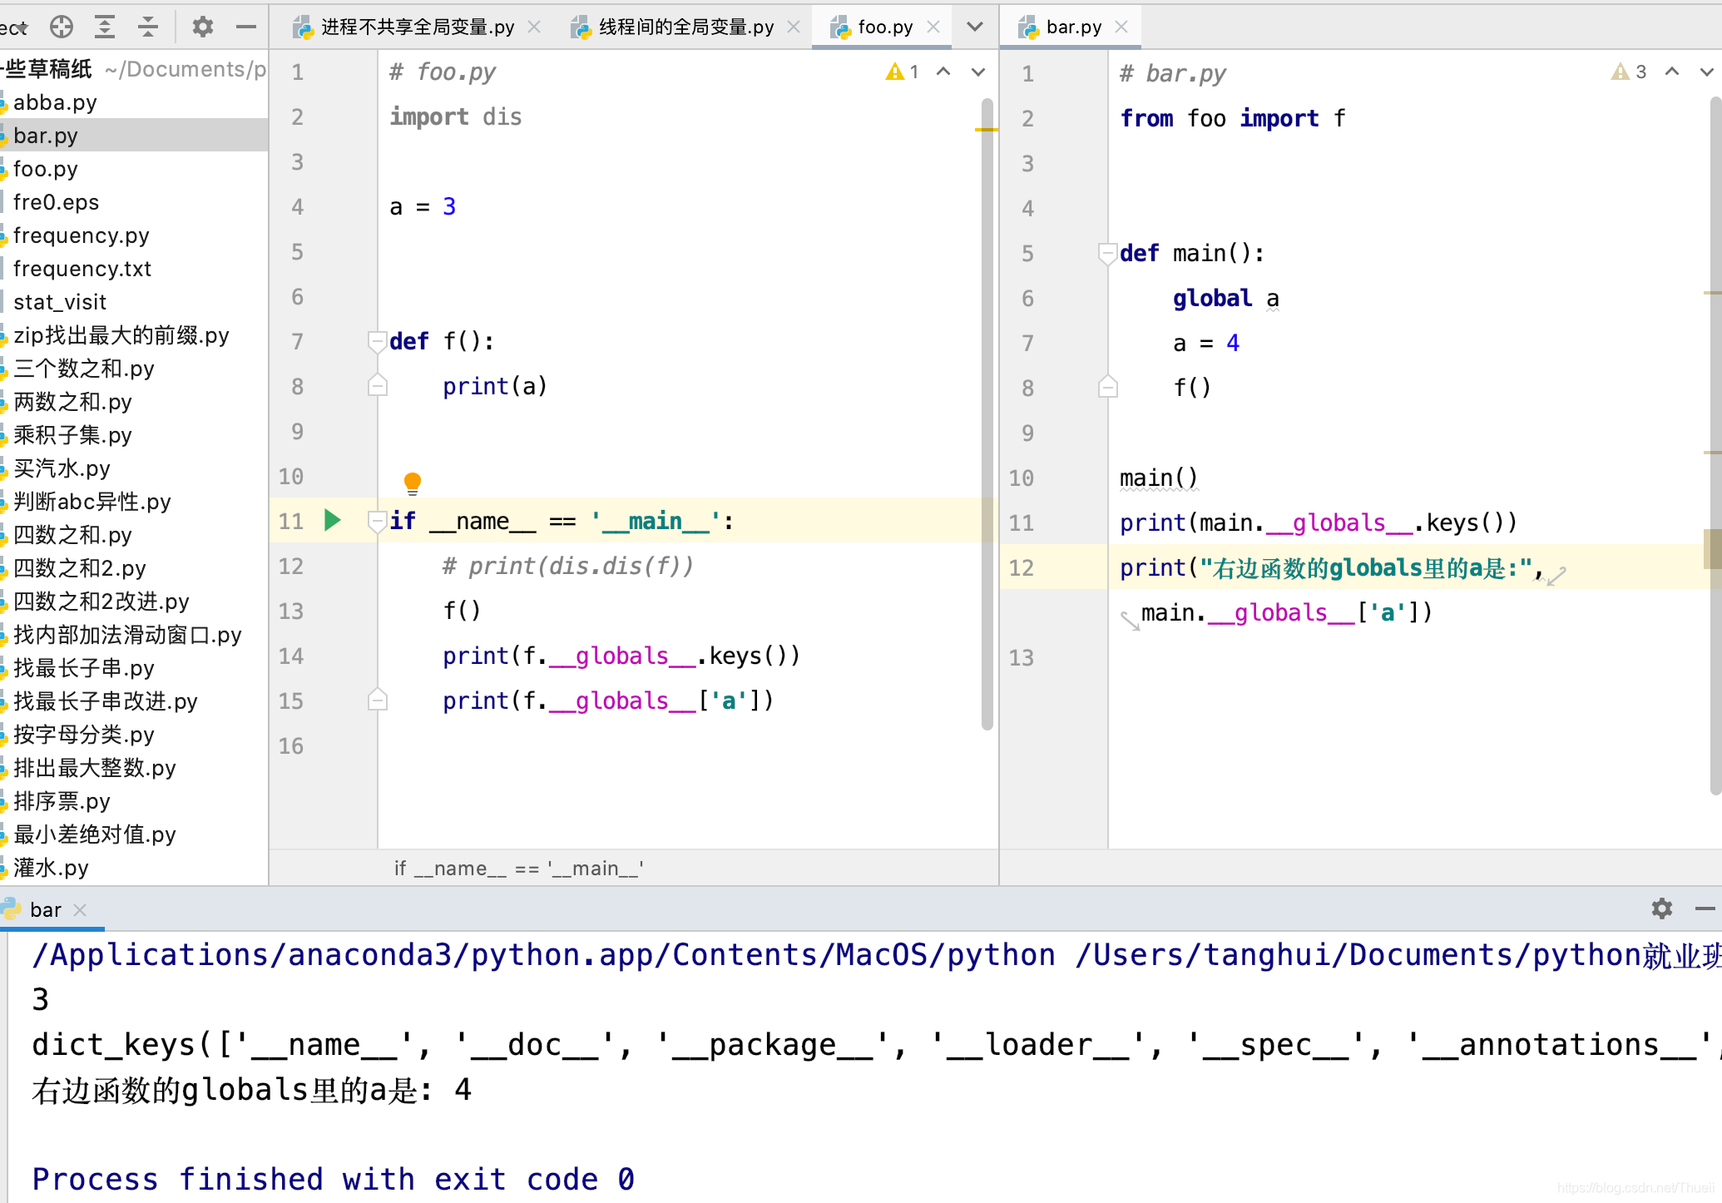
Task: Open run panel settings gear
Action: (x=1661, y=908)
